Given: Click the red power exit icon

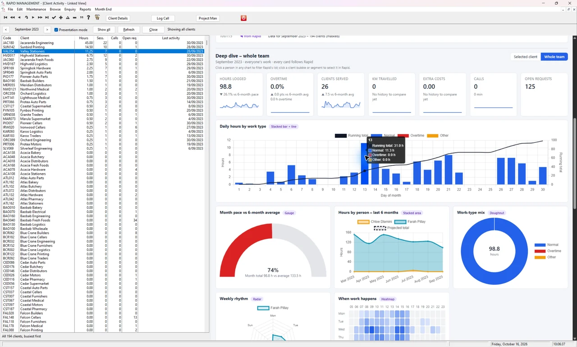Looking at the screenshot, I should (243, 18).
